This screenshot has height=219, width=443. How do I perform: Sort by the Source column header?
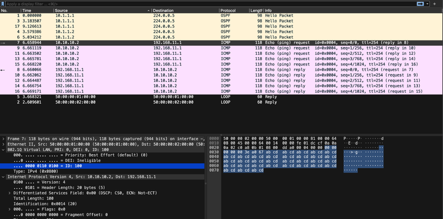tap(102, 11)
